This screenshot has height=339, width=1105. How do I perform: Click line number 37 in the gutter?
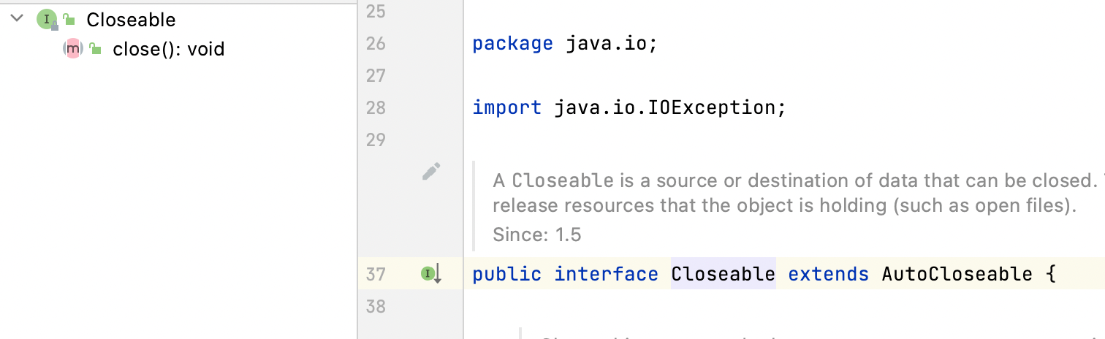click(x=375, y=275)
